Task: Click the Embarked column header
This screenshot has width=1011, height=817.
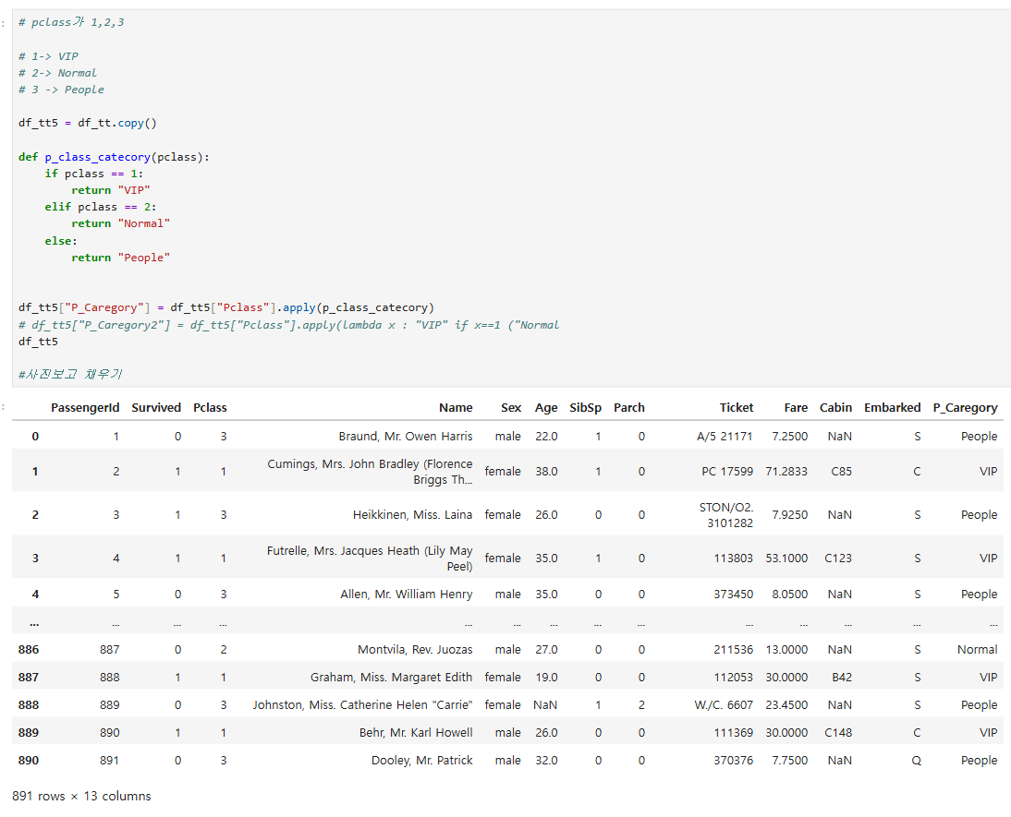Action: (x=892, y=407)
